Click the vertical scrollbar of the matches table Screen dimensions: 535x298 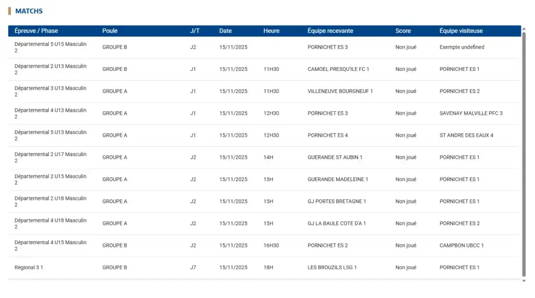(x=524, y=151)
